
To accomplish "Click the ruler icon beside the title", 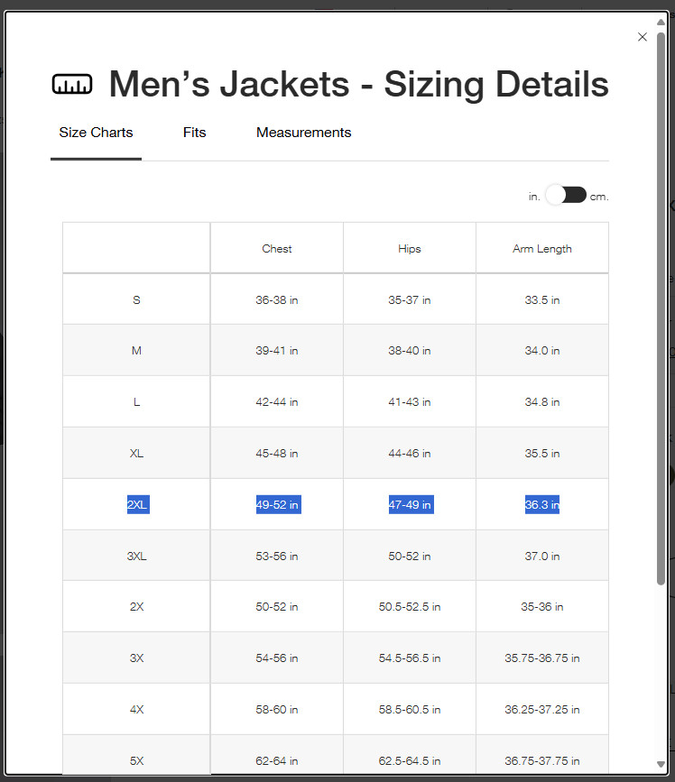I will [72, 85].
